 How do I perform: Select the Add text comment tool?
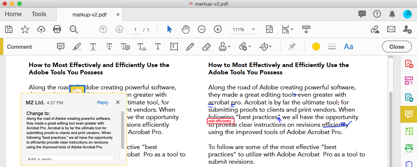(158, 47)
